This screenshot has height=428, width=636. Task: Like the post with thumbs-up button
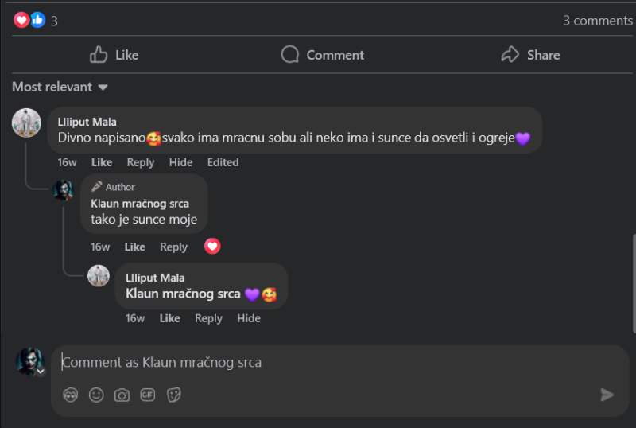[x=114, y=55]
